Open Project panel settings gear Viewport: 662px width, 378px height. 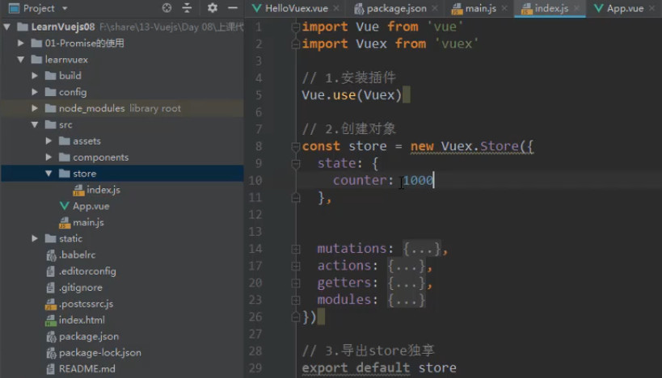tap(213, 7)
